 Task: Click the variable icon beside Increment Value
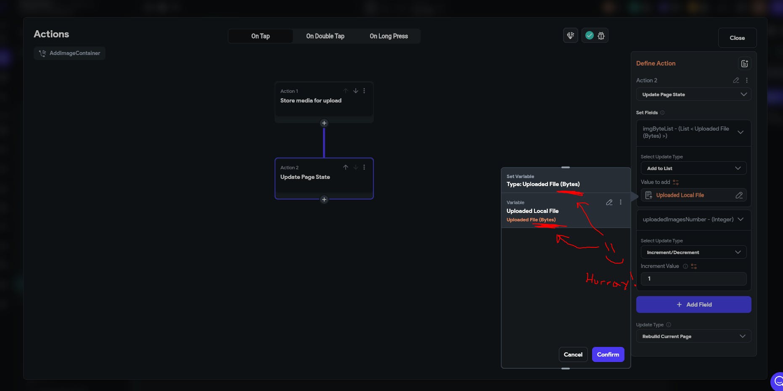click(x=694, y=266)
